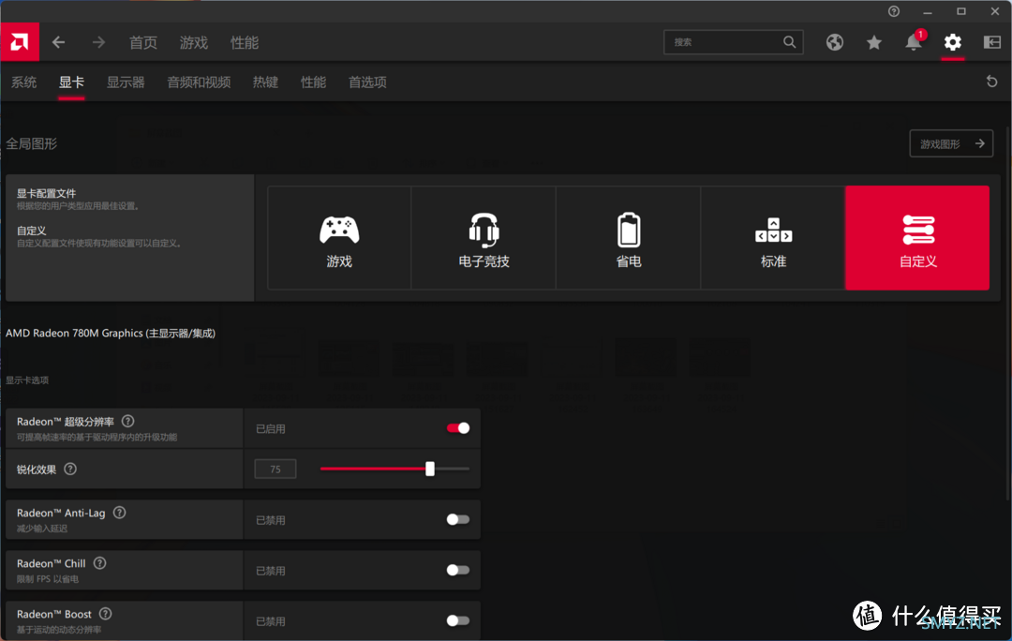Select the 标准 standard profile
1012x641 pixels.
click(773, 237)
